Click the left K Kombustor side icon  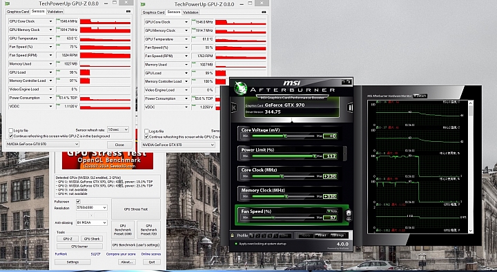coord(234,107)
